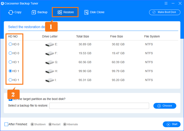Click the Choose button
Viewport: 184px width, 131px height.
click(165, 106)
